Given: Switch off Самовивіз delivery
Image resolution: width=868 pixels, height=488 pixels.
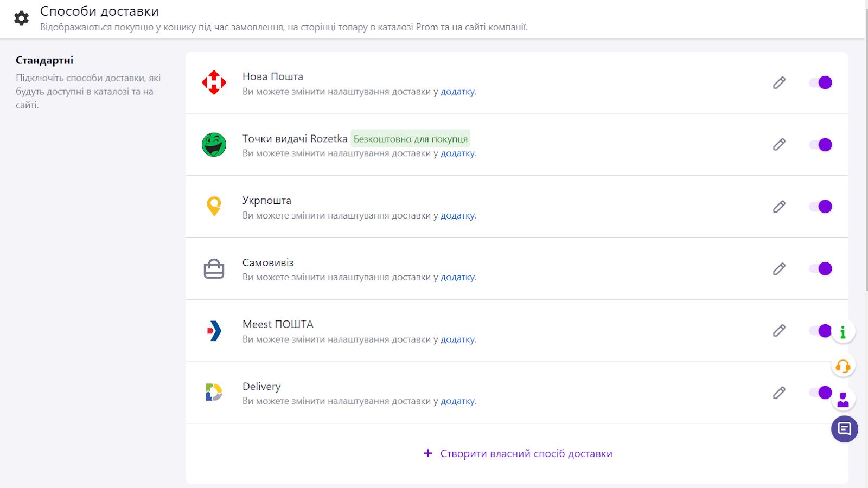Looking at the screenshot, I should [820, 268].
